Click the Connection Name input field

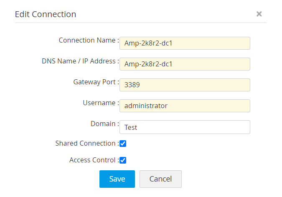(185, 43)
